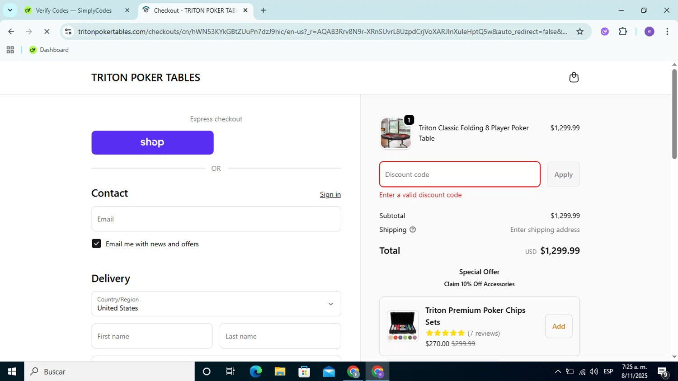Open Chrome's three-dot menu
678x381 pixels.
[667, 32]
